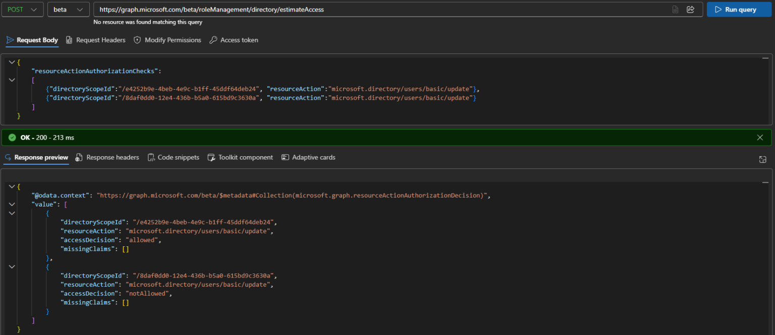
Task: Click the Modify Permissions shield icon
Action: pyautogui.click(x=137, y=40)
